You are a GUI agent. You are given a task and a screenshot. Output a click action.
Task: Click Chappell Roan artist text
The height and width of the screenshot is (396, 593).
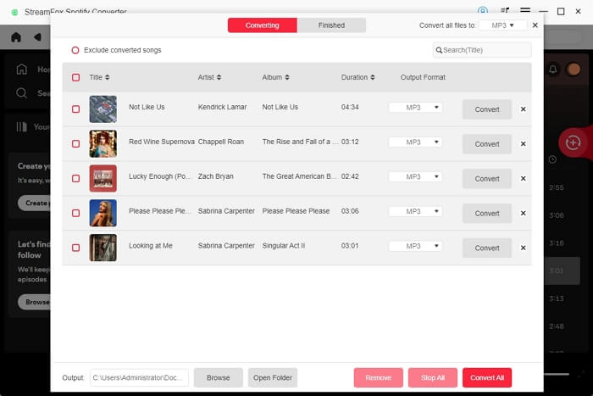(x=221, y=142)
